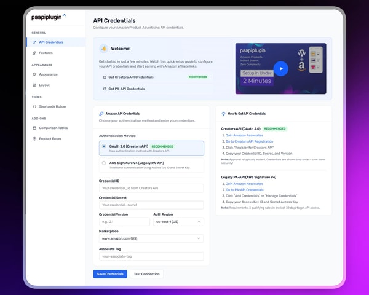This screenshot has width=369, height=295.
Task: Select OAuth 2.0 (Creators API) radio button
Action: 104,146
